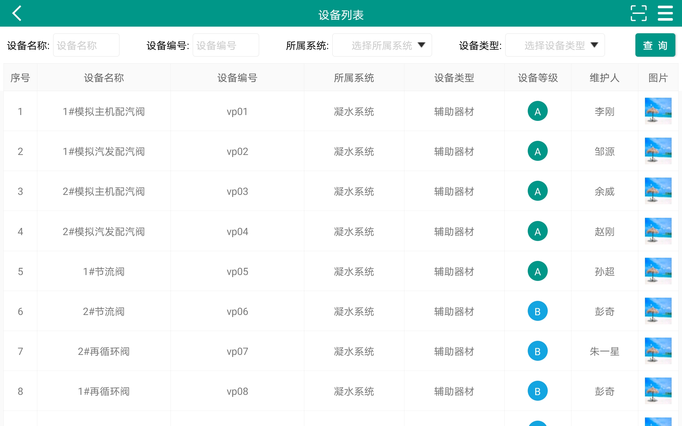Open the hamburger menu icon

tap(665, 13)
